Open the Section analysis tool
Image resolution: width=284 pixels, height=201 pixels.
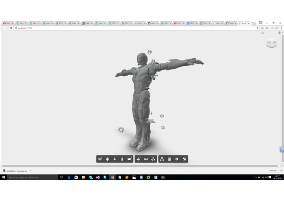139,159
